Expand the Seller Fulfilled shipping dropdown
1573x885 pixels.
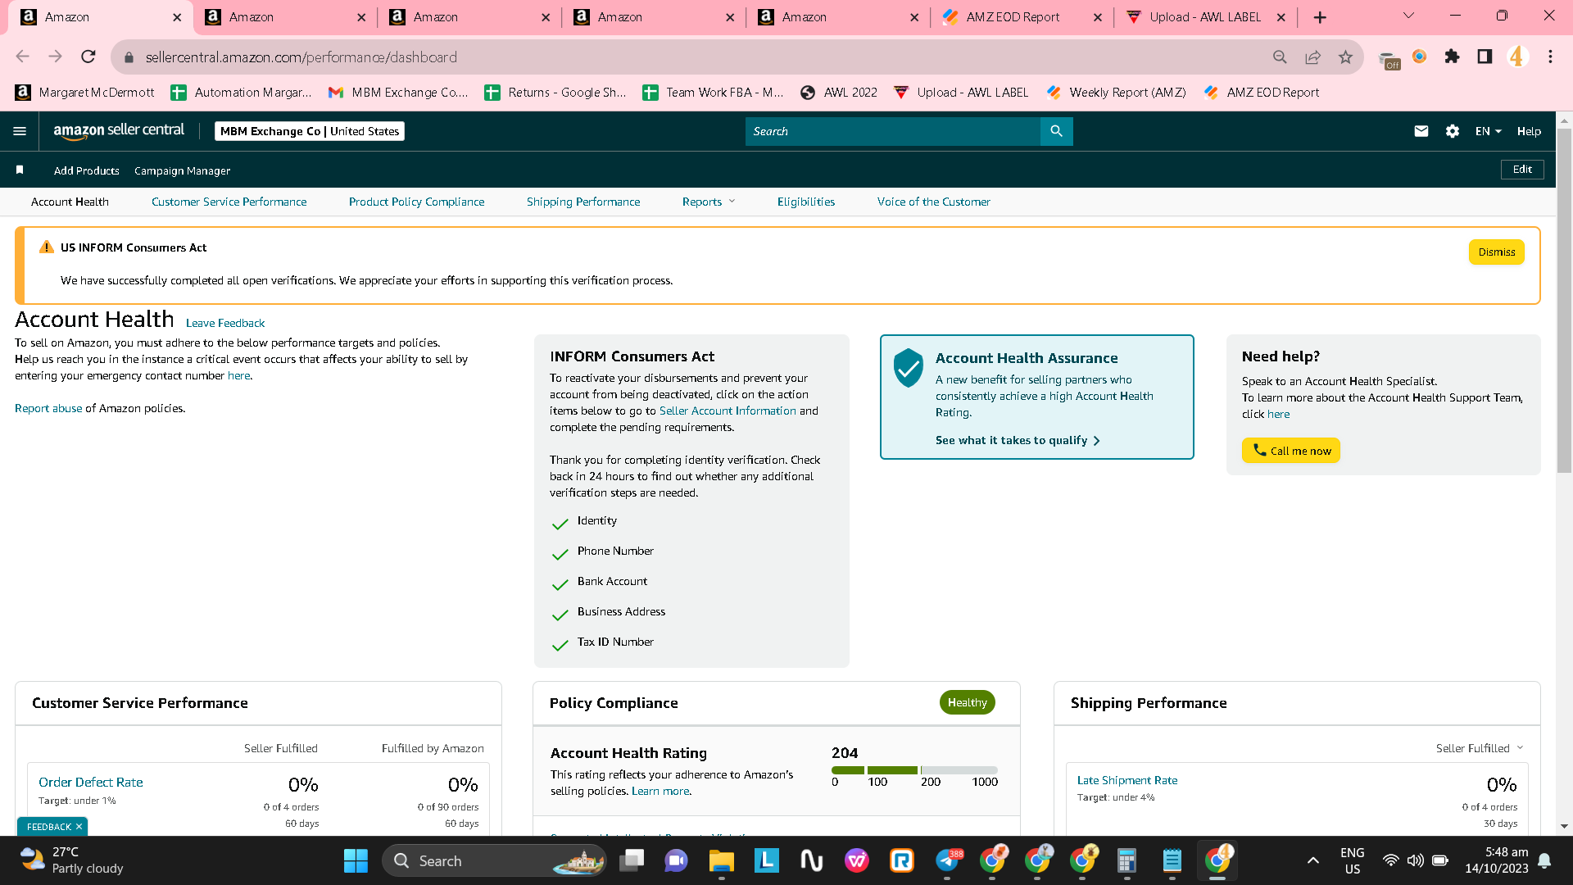(x=1480, y=748)
